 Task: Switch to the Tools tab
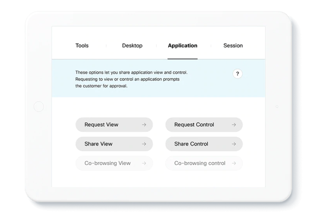pyautogui.click(x=82, y=46)
